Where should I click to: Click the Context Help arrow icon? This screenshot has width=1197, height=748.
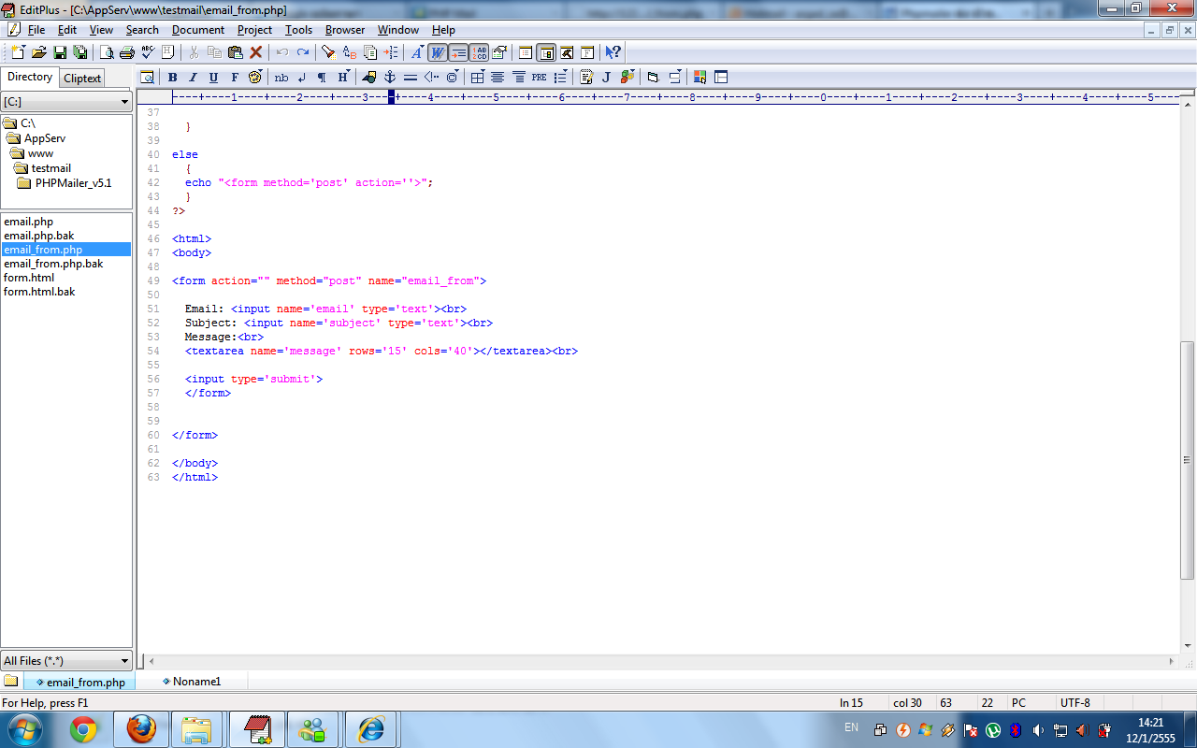click(613, 52)
